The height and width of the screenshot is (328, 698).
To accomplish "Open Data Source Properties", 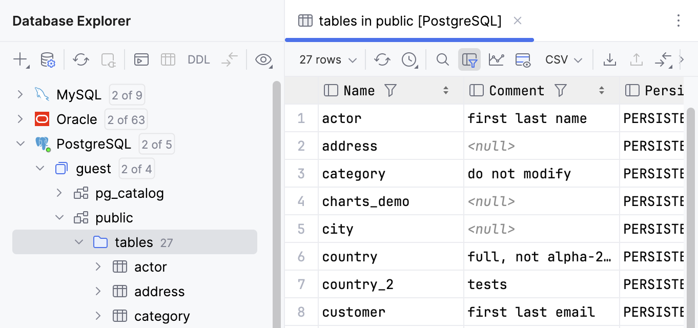I will (x=47, y=59).
